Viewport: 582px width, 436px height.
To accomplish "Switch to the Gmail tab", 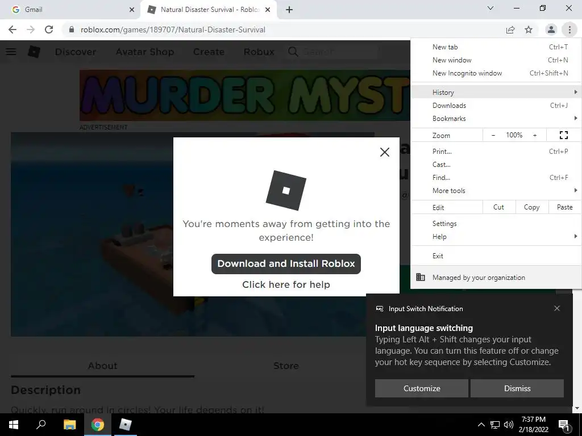I will [70, 10].
